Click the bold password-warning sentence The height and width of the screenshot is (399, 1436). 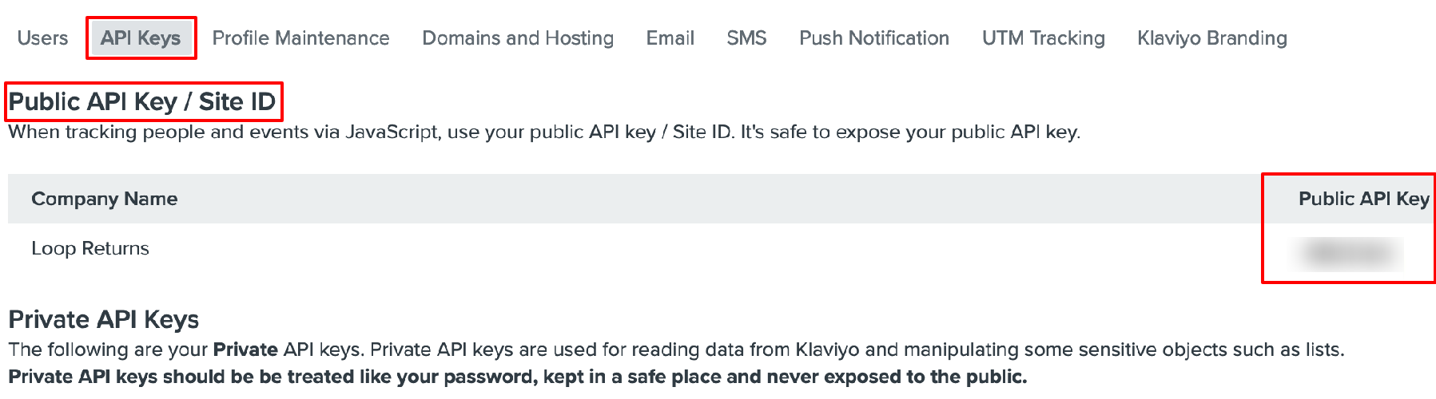(517, 377)
